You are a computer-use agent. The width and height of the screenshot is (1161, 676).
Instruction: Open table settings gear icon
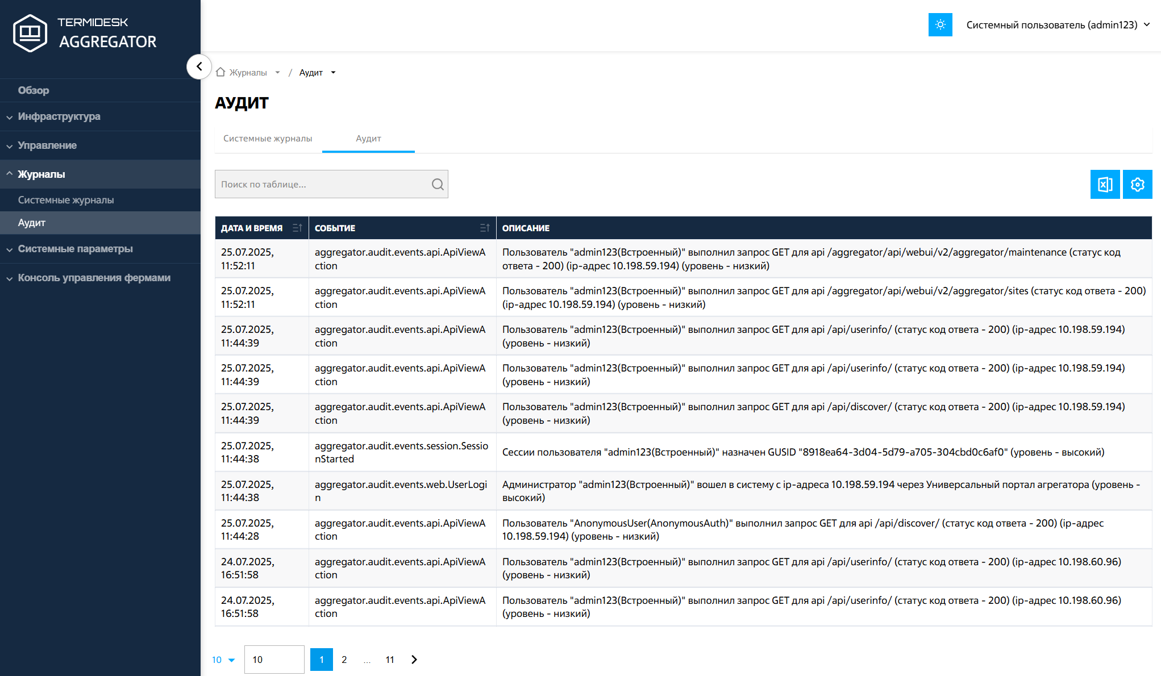[x=1137, y=184]
